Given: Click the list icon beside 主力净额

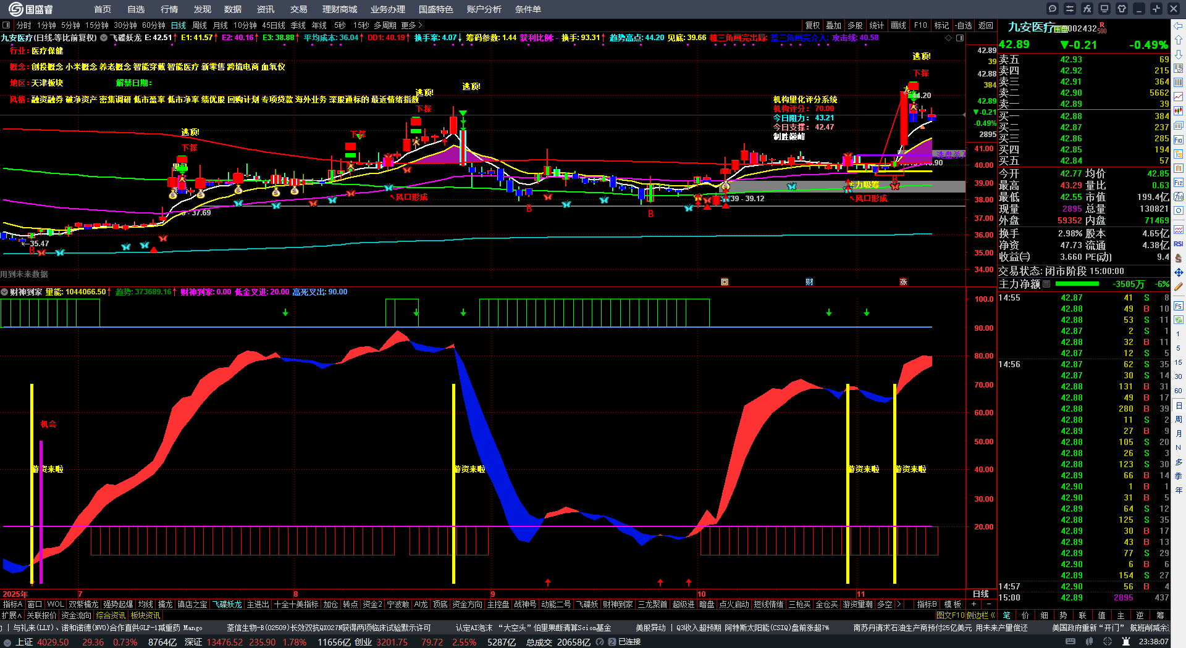Looking at the screenshot, I should pyautogui.click(x=1046, y=284).
